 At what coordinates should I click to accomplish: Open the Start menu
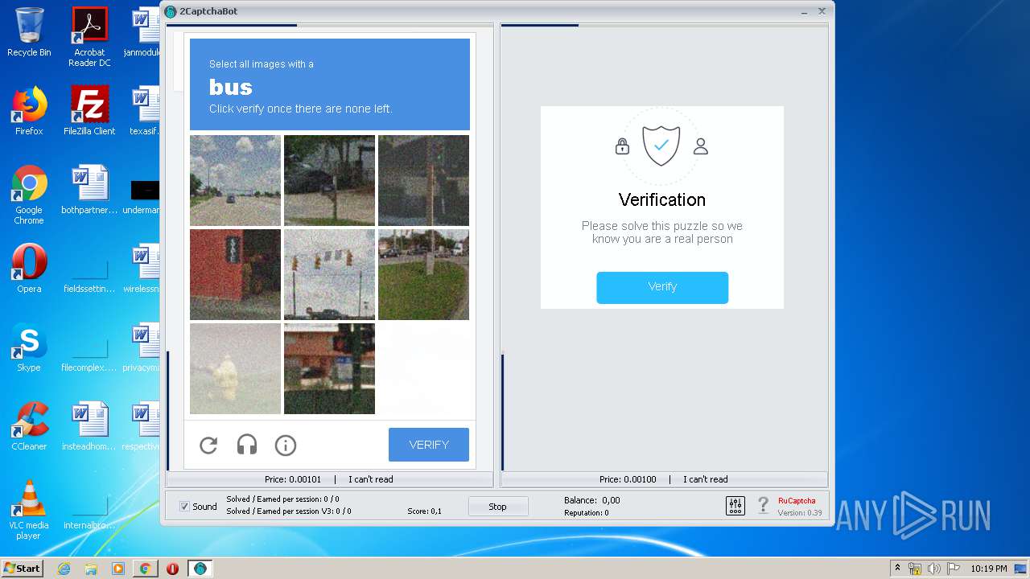coord(22,569)
